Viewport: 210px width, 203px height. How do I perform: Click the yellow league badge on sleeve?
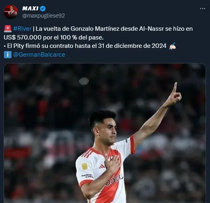[85, 166]
